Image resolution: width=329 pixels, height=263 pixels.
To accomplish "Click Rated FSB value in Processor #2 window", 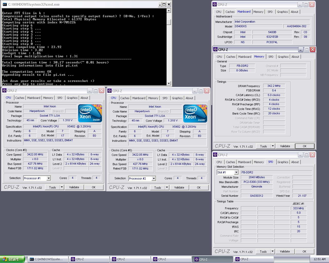I will 140,168.
